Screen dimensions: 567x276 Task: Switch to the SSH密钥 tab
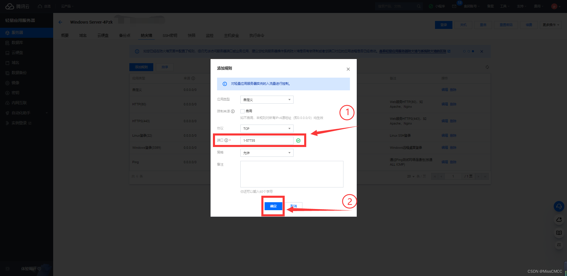170,35
